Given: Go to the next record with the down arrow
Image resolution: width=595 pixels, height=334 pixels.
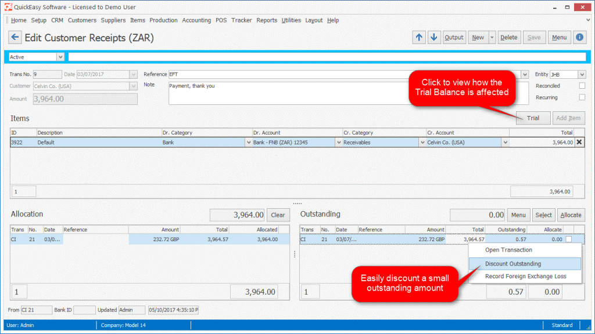Looking at the screenshot, I should 433,37.
